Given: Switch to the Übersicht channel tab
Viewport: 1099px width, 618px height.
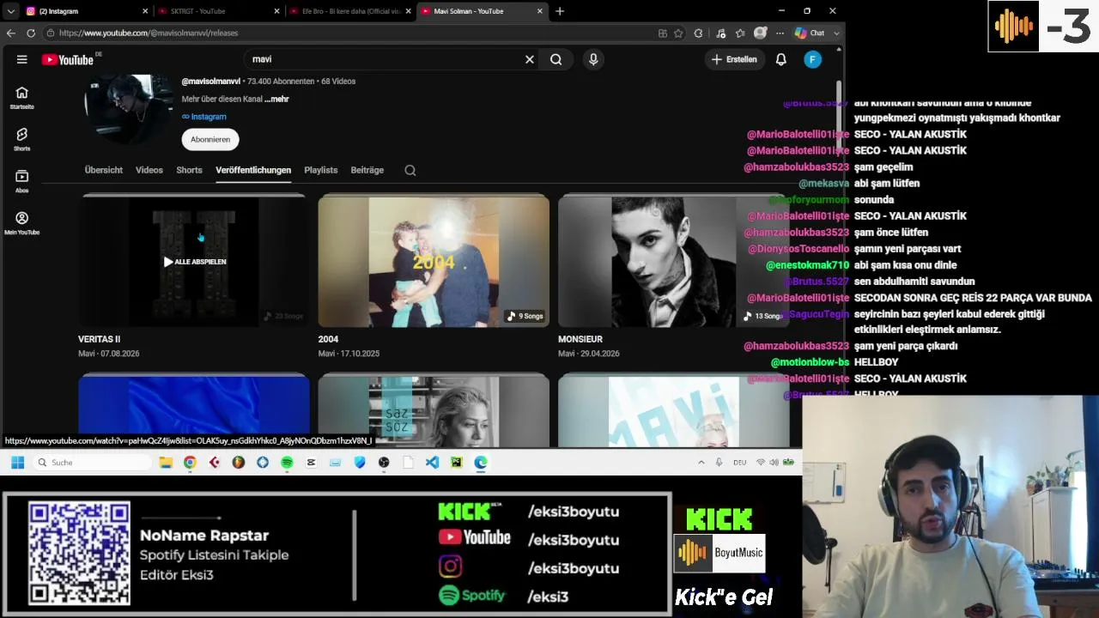Looking at the screenshot, I should pyautogui.click(x=104, y=170).
